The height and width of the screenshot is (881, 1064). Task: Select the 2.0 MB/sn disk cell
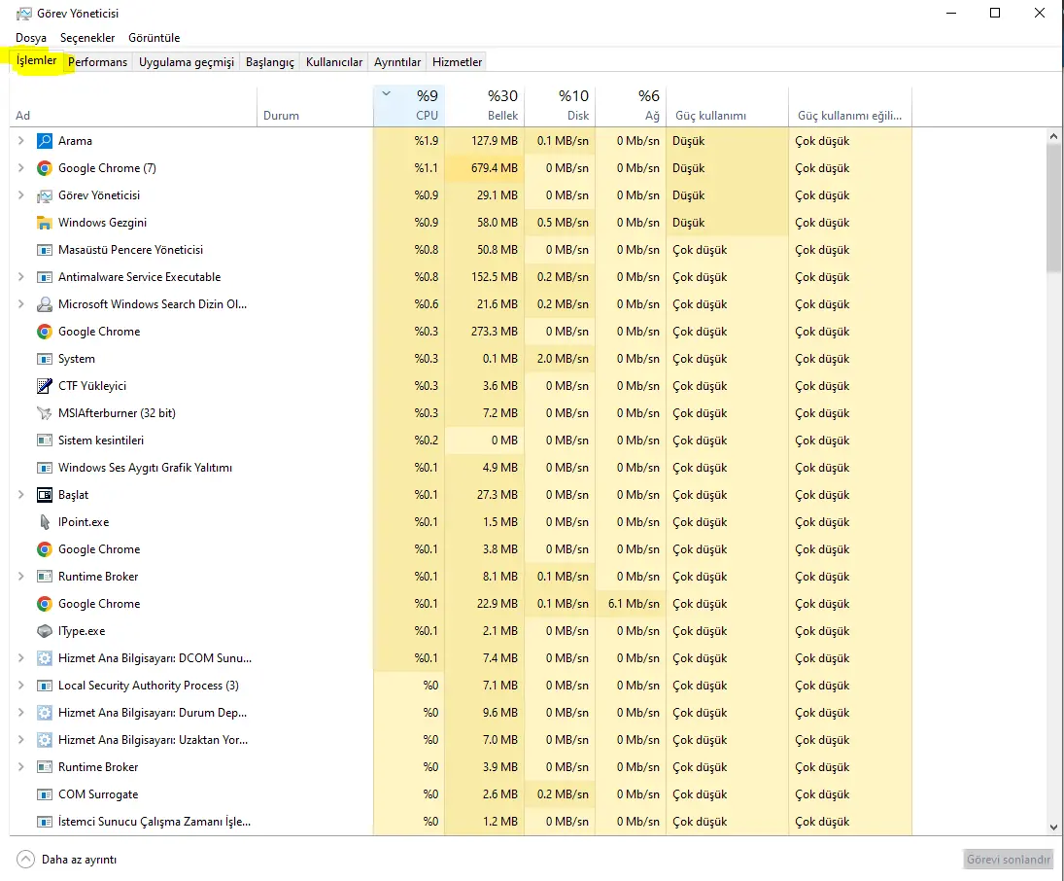click(x=560, y=359)
